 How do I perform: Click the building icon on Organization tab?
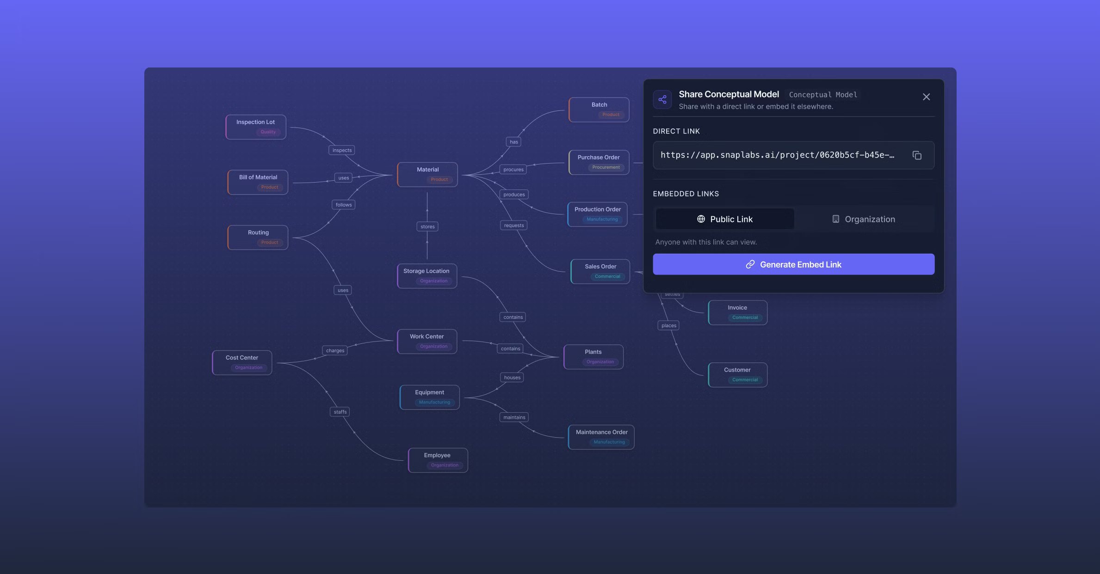[836, 219]
